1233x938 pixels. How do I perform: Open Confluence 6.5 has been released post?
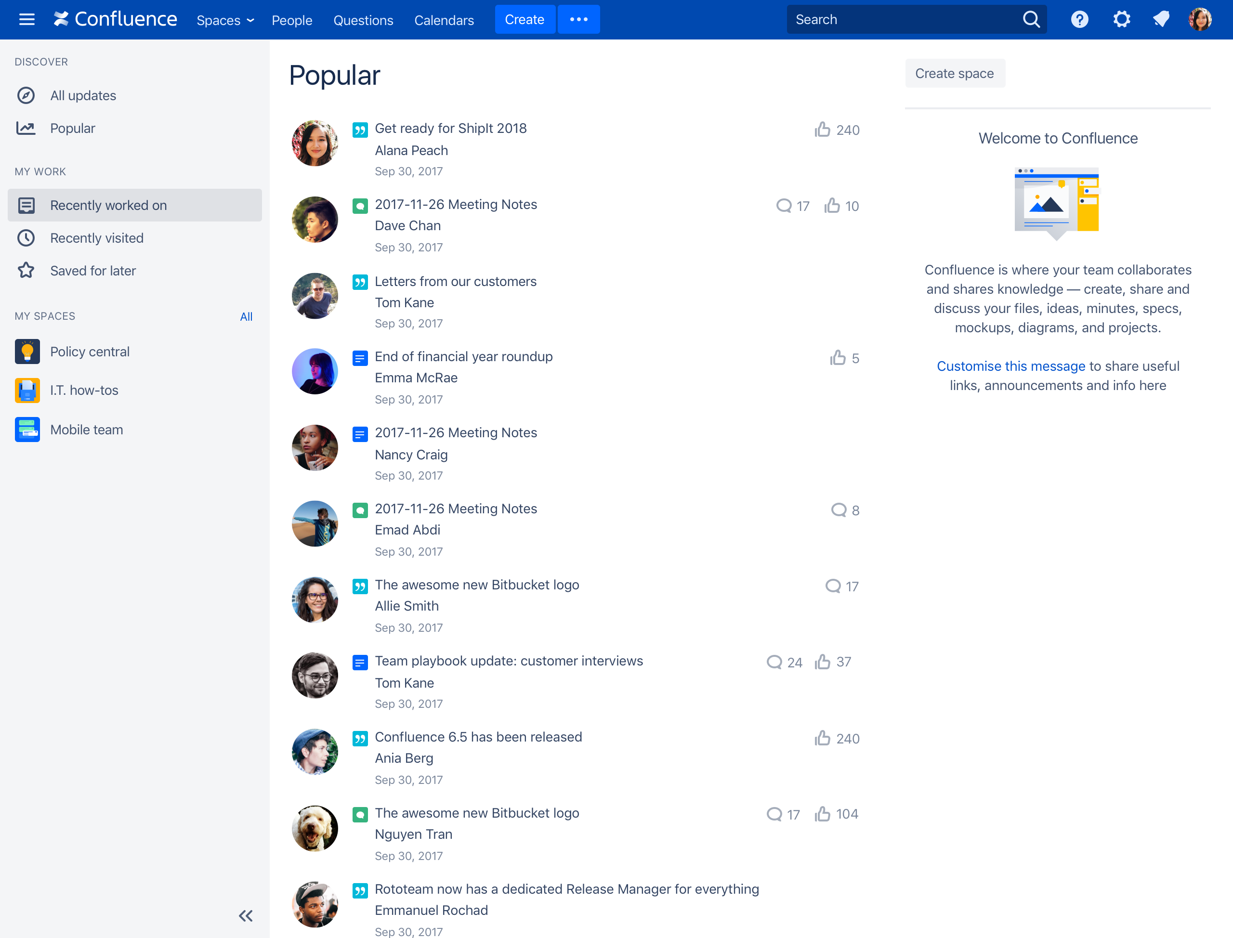tap(479, 737)
